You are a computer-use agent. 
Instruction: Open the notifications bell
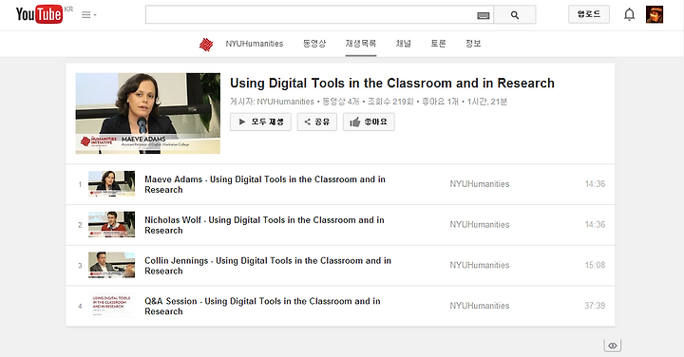pyautogui.click(x=629, y=15)
